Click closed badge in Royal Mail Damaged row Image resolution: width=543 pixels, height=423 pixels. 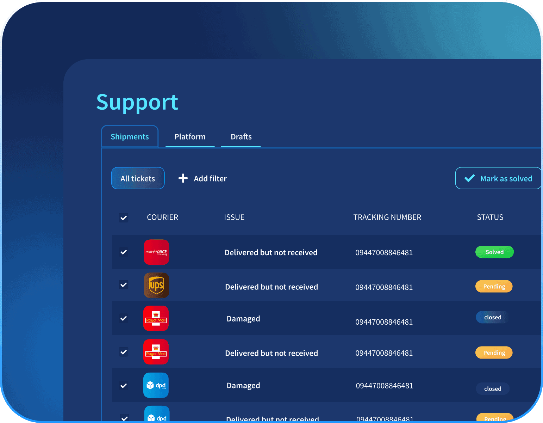tap(492, 317)
